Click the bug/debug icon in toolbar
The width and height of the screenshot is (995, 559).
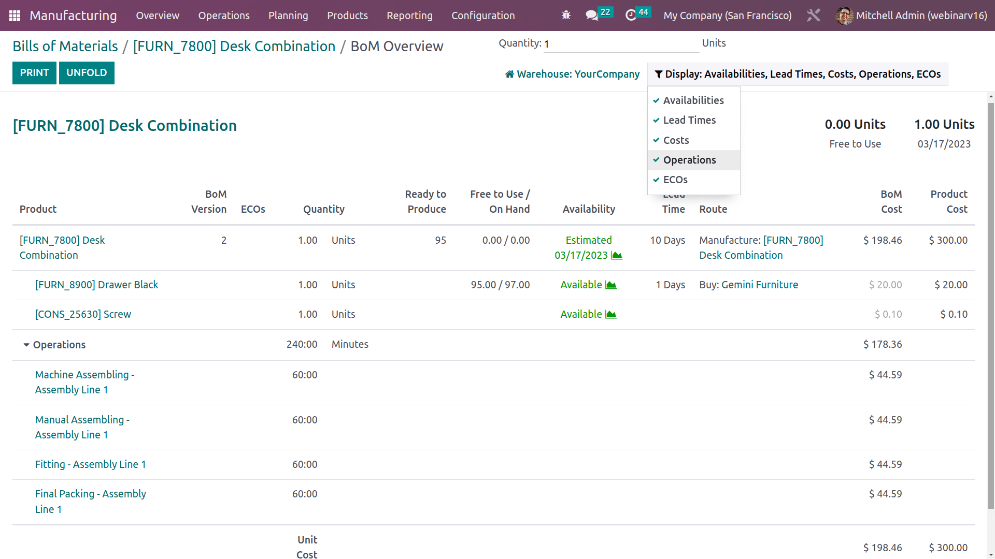click(566, 15)
